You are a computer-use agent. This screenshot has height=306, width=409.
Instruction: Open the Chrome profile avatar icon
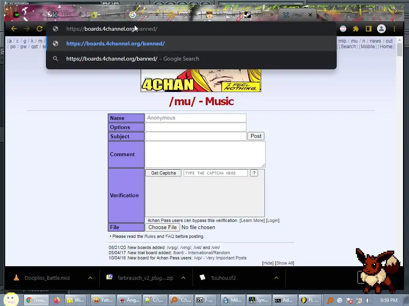pyautogui.click(x=381, y=29)
